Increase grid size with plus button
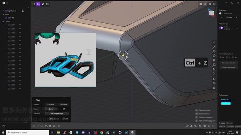Image resolution: width=241 pixels, height=135 pixels. pos(236,18)
